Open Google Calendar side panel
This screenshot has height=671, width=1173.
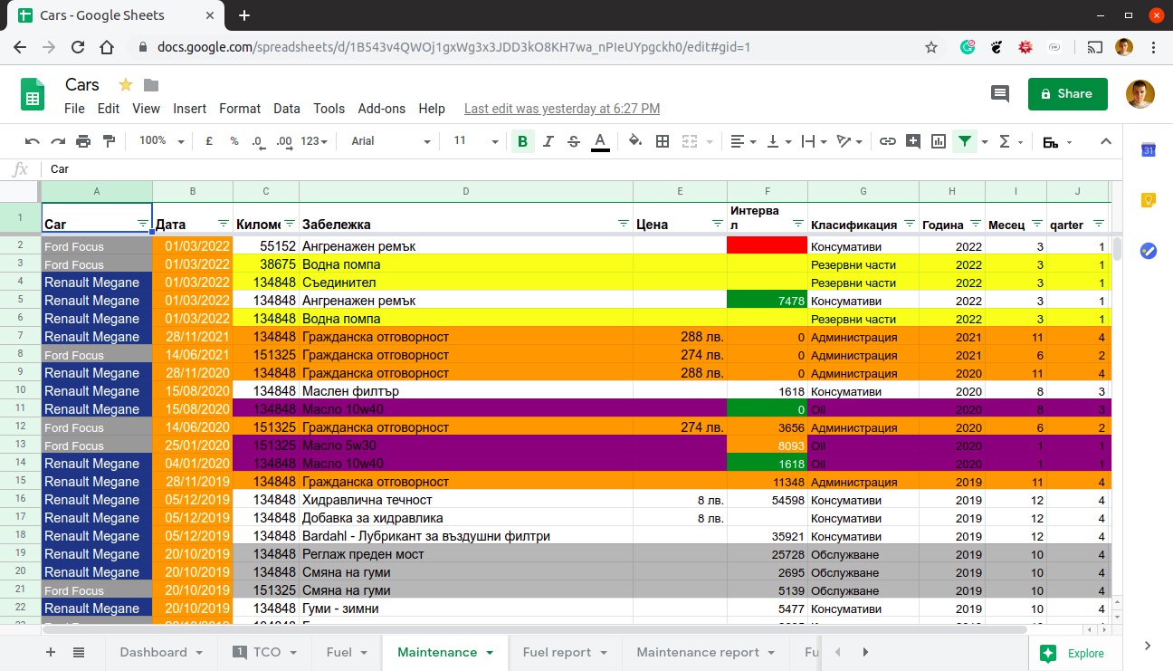(x=1148, y=150)
